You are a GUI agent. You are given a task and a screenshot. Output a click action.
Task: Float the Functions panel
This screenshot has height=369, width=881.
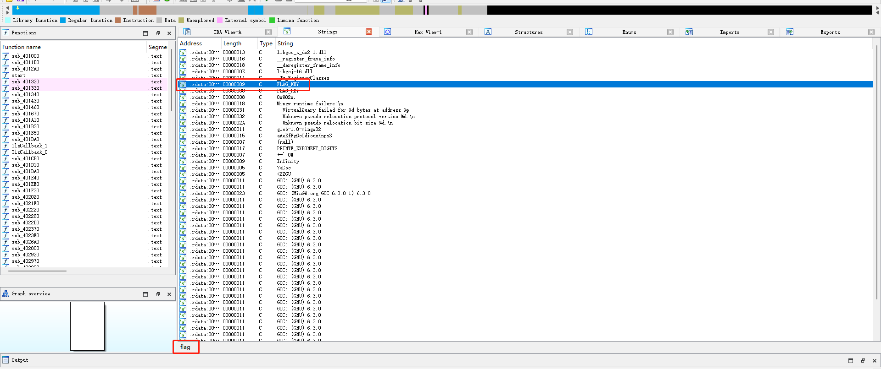coord(157,33)
